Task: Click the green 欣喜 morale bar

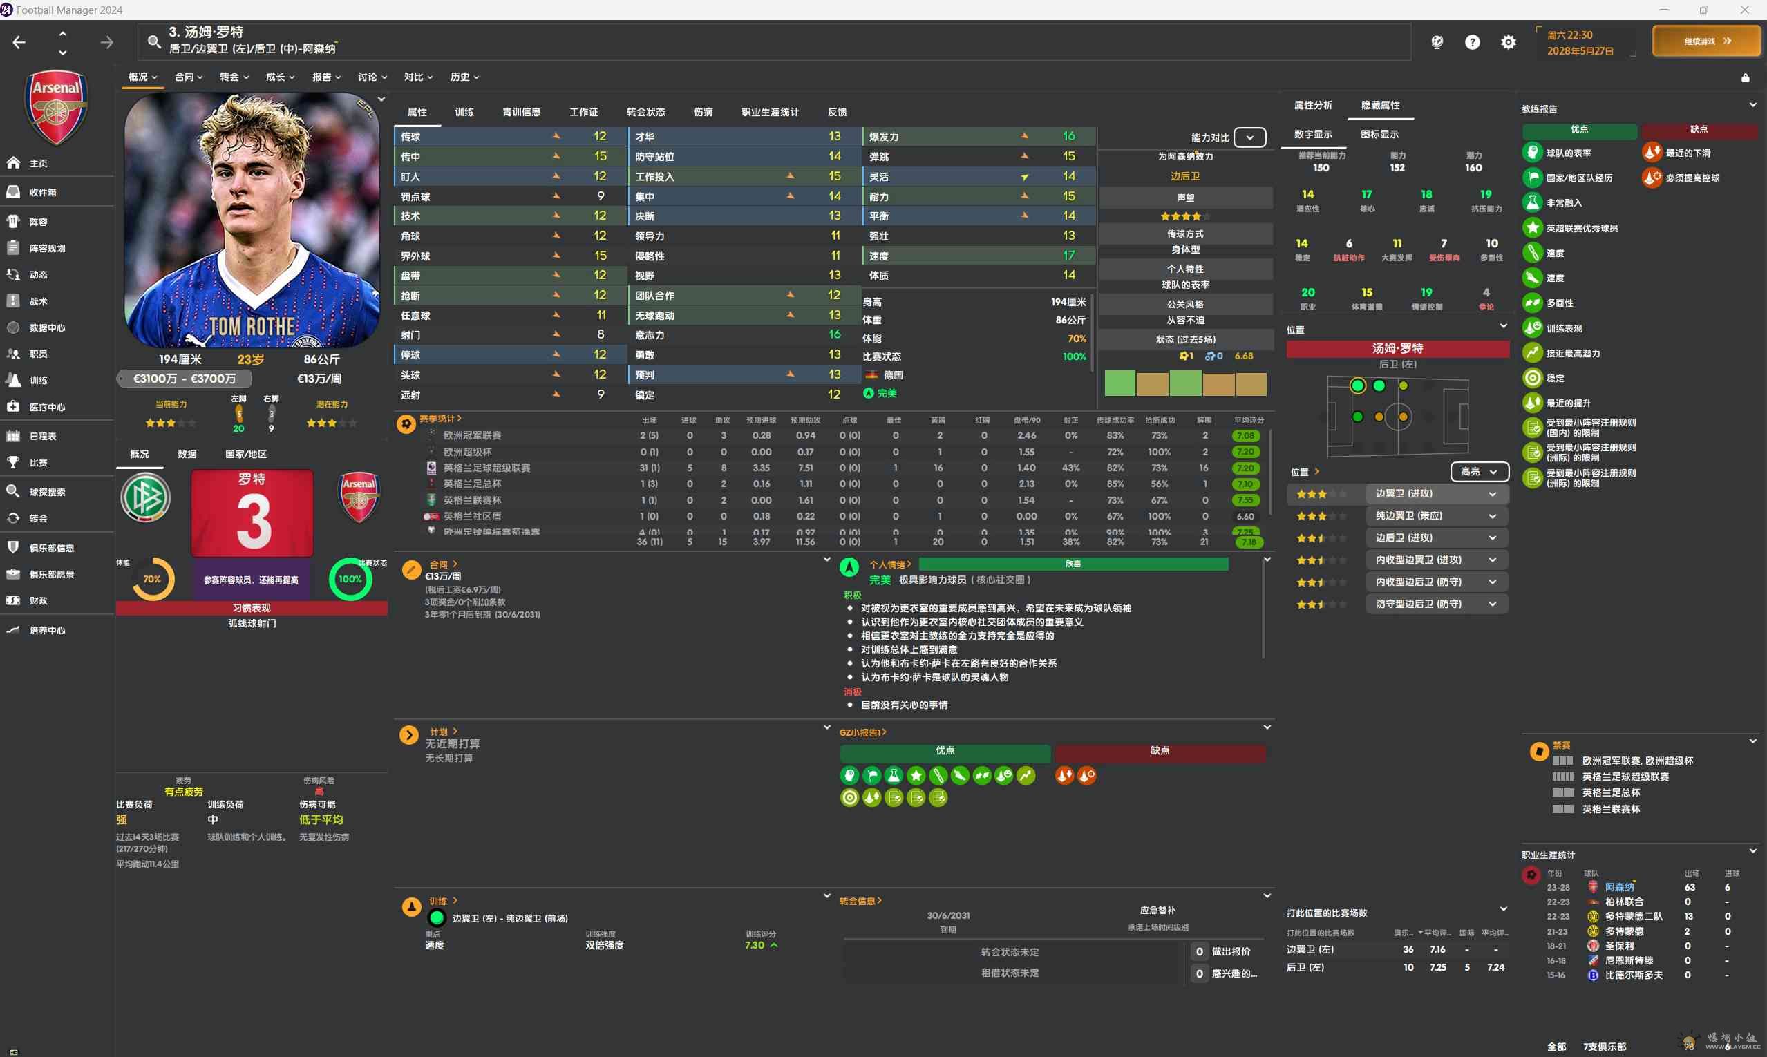Action: click(x=1073, y=564)
